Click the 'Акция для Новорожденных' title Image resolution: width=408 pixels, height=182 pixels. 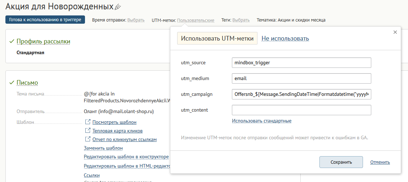(x=59, y=6)
